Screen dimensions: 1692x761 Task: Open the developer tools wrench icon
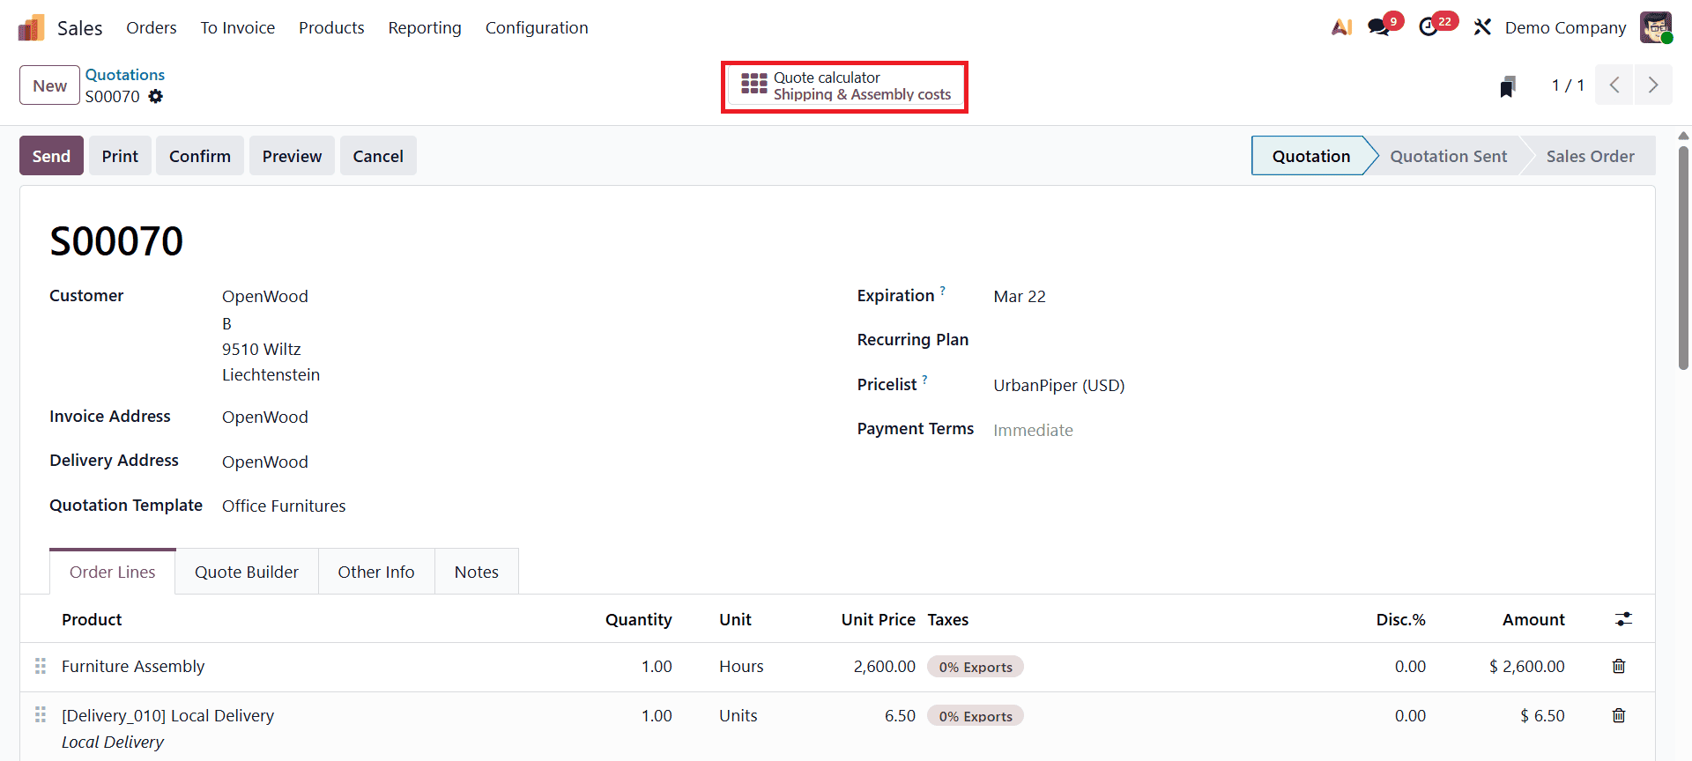point(1482,27)
